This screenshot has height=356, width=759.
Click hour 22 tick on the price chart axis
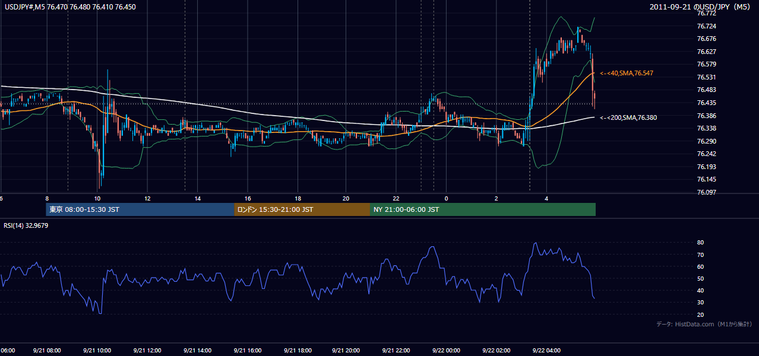point(397,199)
